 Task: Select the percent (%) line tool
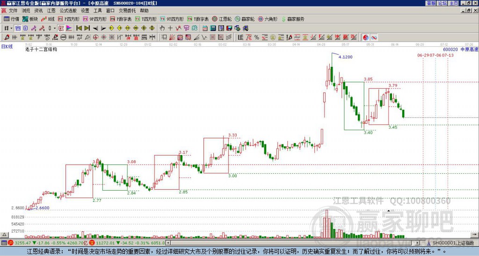257,37
